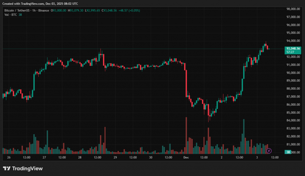
Task: Click the tallest red volume bar near Dec
Action: tap(186, 135)
